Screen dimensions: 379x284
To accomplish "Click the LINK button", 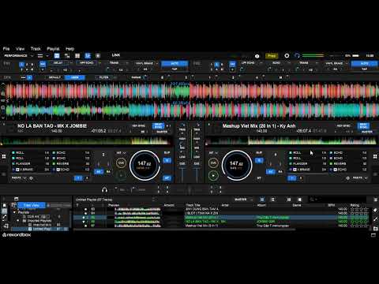I will click(x=116, y=55).
